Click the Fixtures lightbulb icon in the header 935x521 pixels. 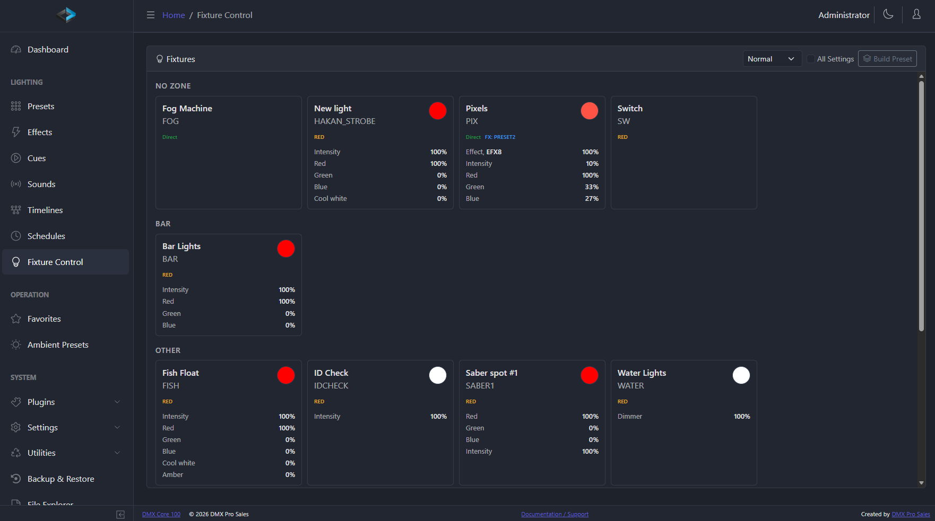click(160, 59)
